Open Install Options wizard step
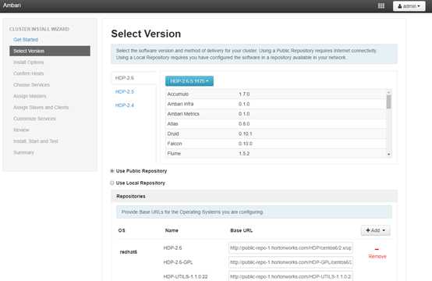432x281 pixels. [29, 62]
